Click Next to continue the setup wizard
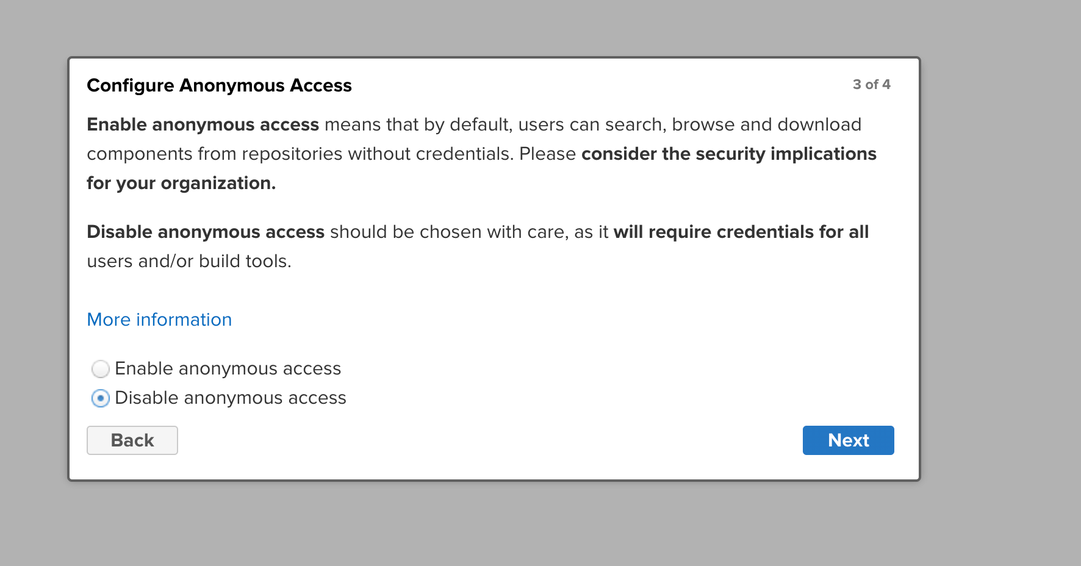The height and width of the screenshot is (566, 1081). 848,440
